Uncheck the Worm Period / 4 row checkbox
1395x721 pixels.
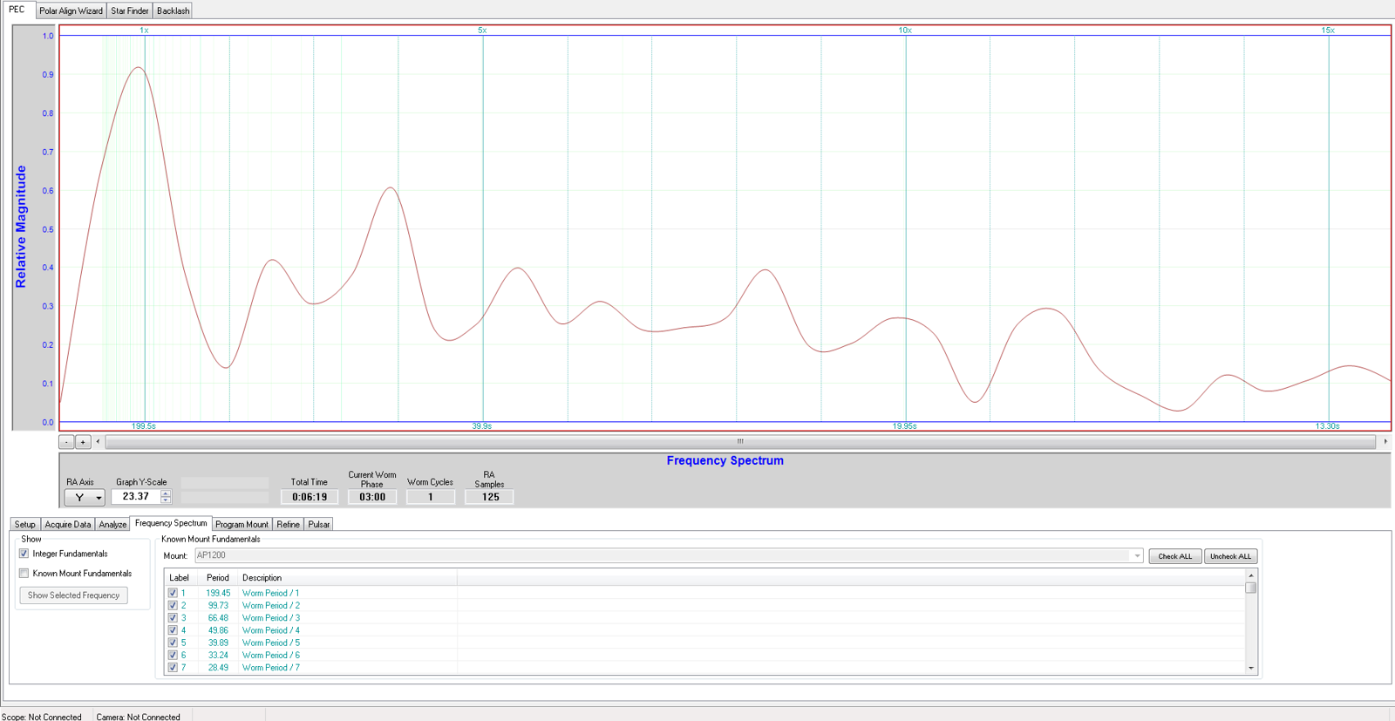click(173, 630)
